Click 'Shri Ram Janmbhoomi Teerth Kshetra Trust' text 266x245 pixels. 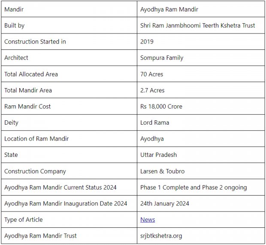coord(197,25)
